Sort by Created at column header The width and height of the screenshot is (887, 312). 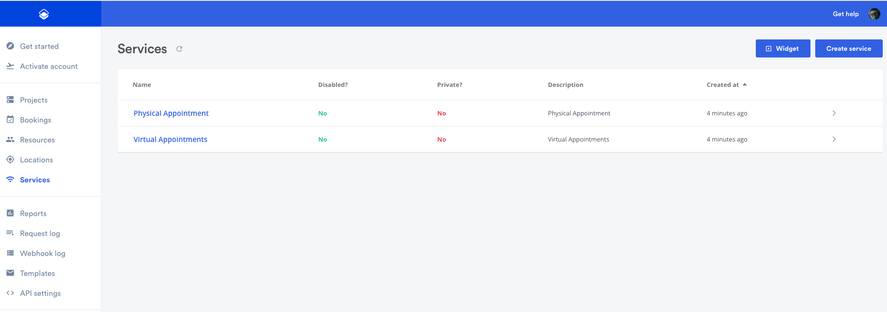pos(723,85)
